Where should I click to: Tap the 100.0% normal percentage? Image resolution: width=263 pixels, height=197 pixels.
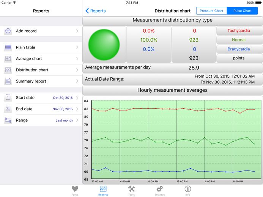click(x=149, y=40)
